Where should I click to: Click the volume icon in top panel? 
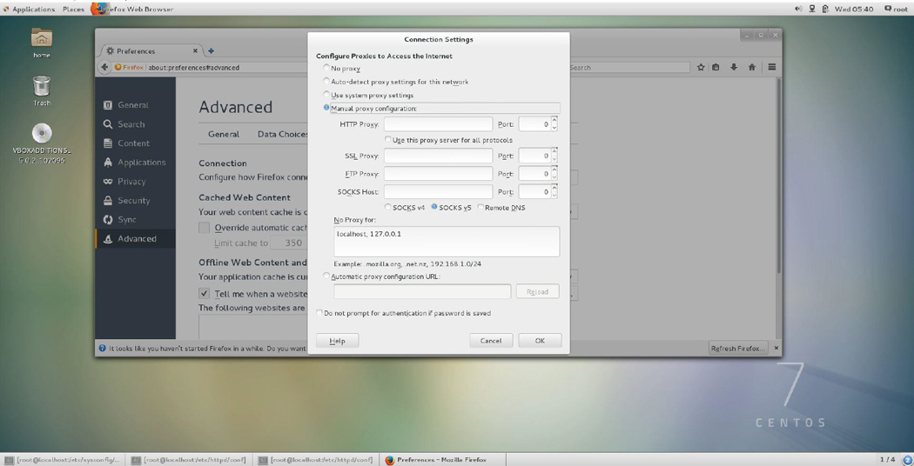797,9
